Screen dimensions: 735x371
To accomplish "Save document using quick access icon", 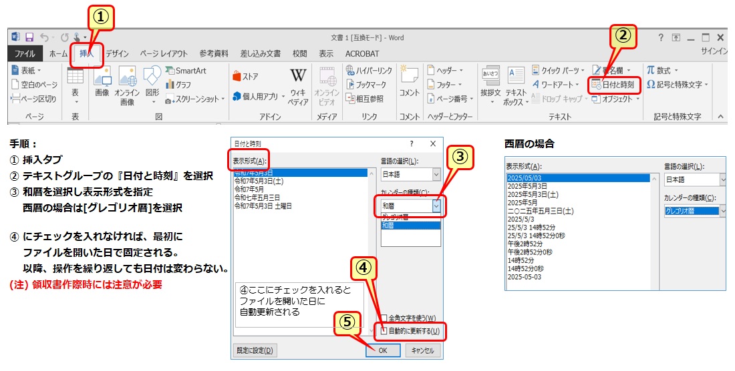I will (29, 37).
